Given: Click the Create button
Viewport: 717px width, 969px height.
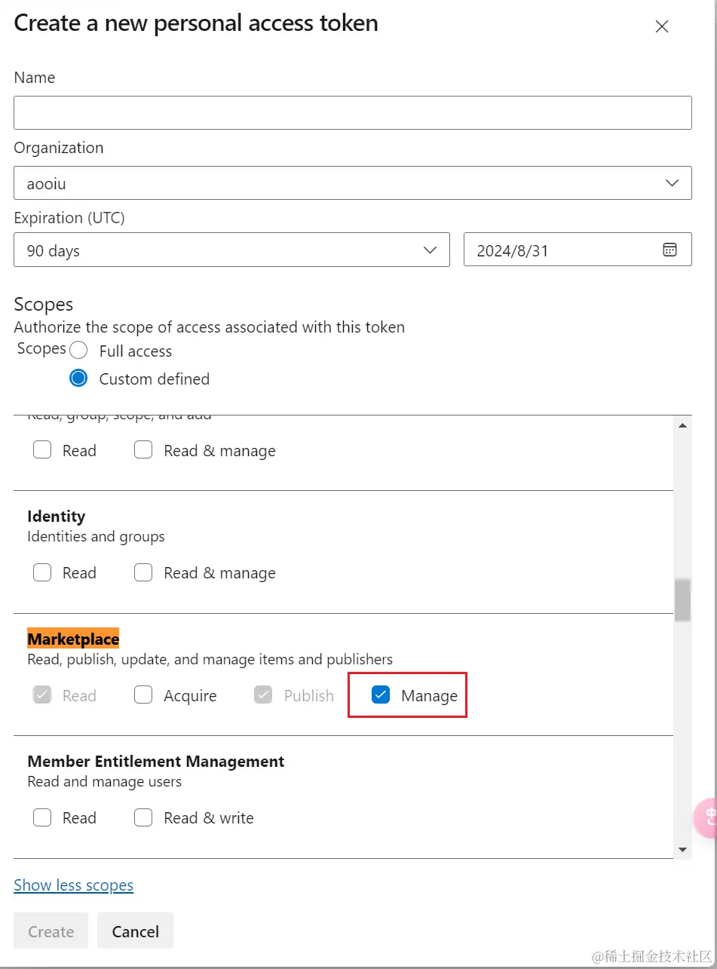Looking at the screenshot, I should point(51,931).
